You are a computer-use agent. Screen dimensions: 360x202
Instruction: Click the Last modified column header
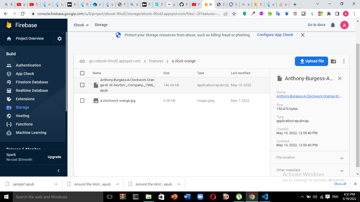pyautogui.click(x=241, y=73)
